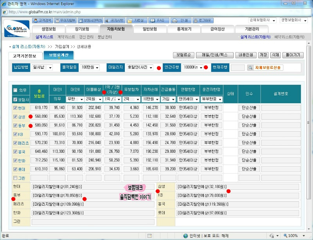The height and width of the screenshot is (240, 313).
Task: Click the 보험료순 button
Action: click(x=183, y=55)
